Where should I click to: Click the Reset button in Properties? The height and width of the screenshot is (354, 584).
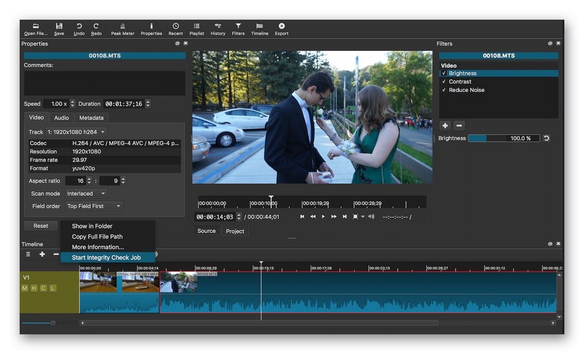[41, 226]
